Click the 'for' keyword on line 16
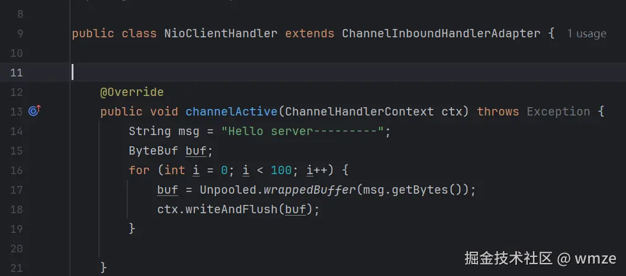Screen dimensions: 626x276 [139, 170]
